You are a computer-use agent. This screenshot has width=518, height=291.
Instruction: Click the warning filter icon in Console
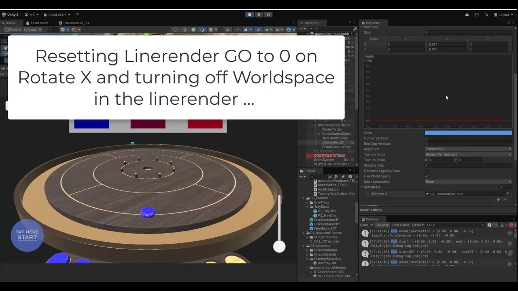click(x=503, y=225)
